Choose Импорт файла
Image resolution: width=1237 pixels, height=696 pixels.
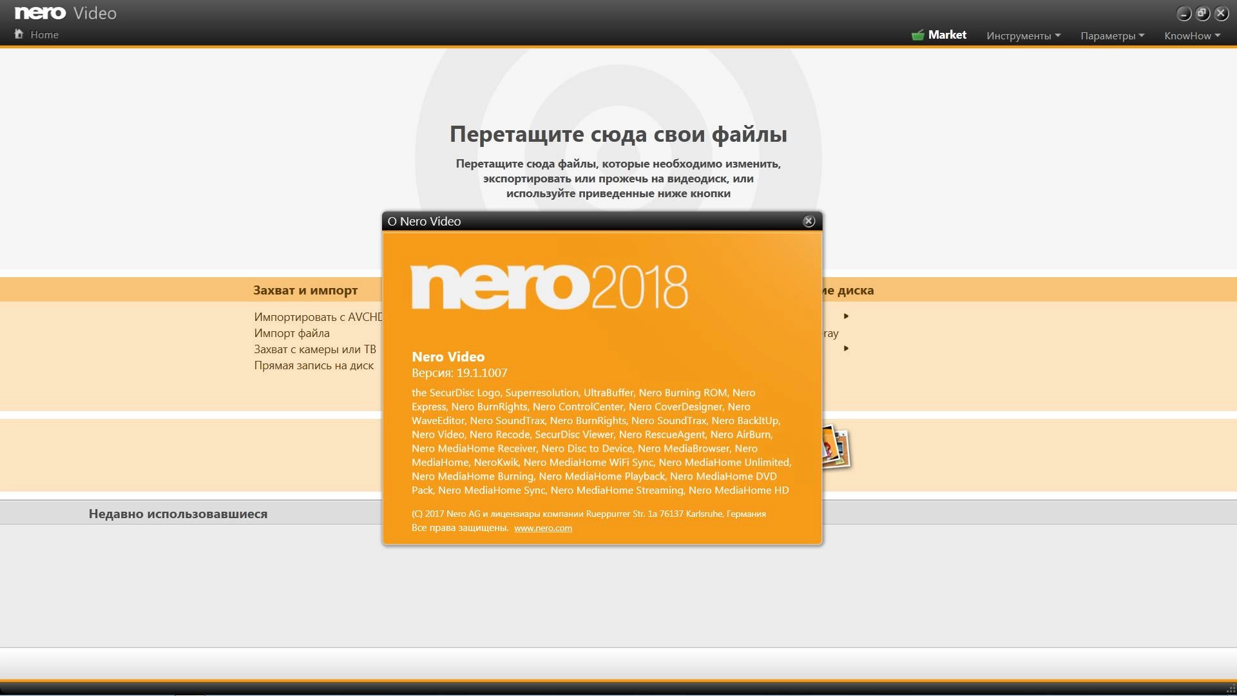tap(292, 333)
